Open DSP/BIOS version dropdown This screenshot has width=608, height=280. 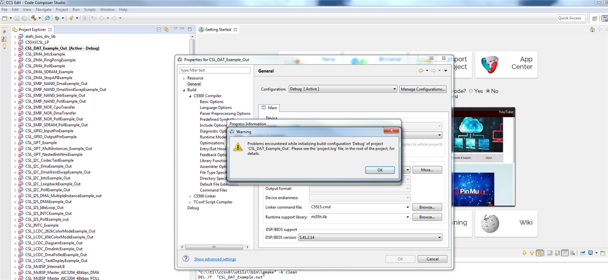coord(370,237)
